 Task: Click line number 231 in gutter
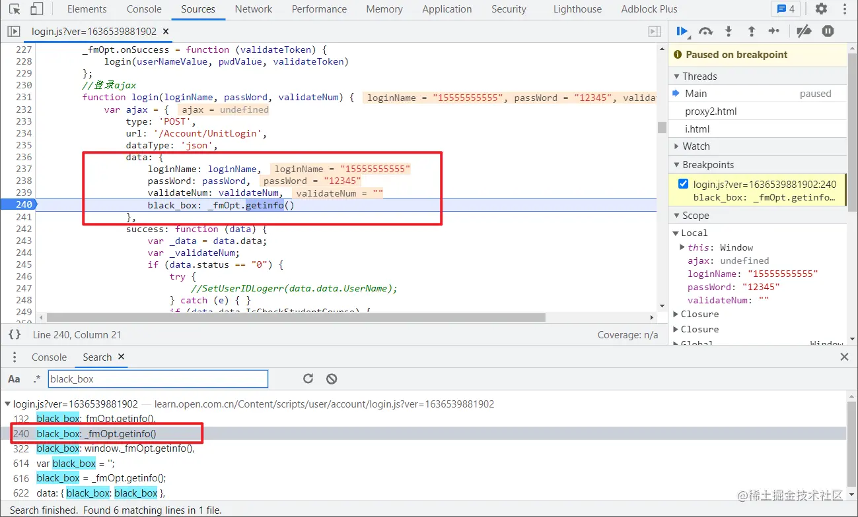(x=24, y=97)
